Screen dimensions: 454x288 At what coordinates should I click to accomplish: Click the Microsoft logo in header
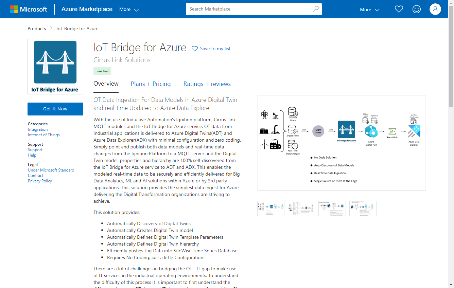(29, 9)
